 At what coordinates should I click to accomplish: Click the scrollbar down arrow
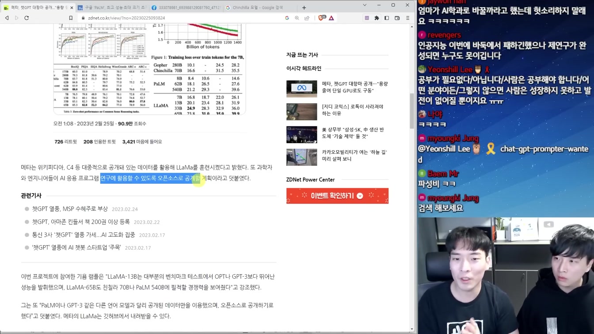[x=412, y=329]
